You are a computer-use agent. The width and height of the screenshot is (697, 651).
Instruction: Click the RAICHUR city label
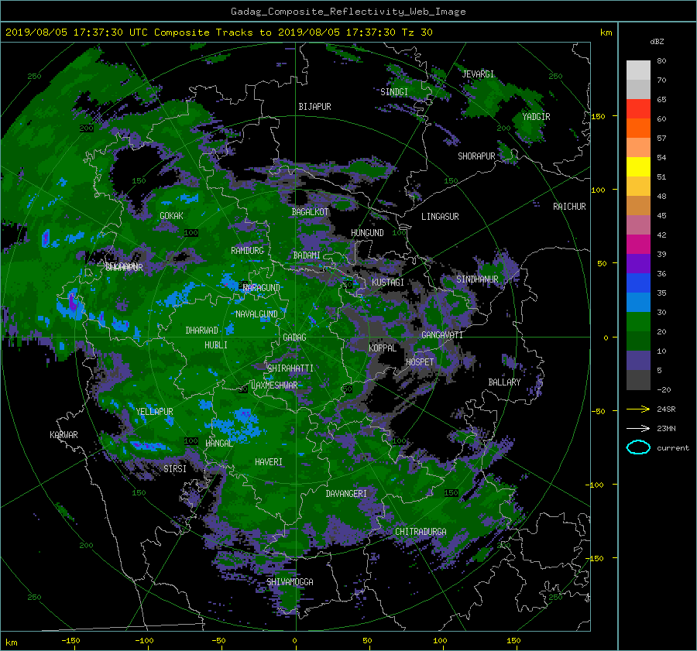tap(569, 207)
